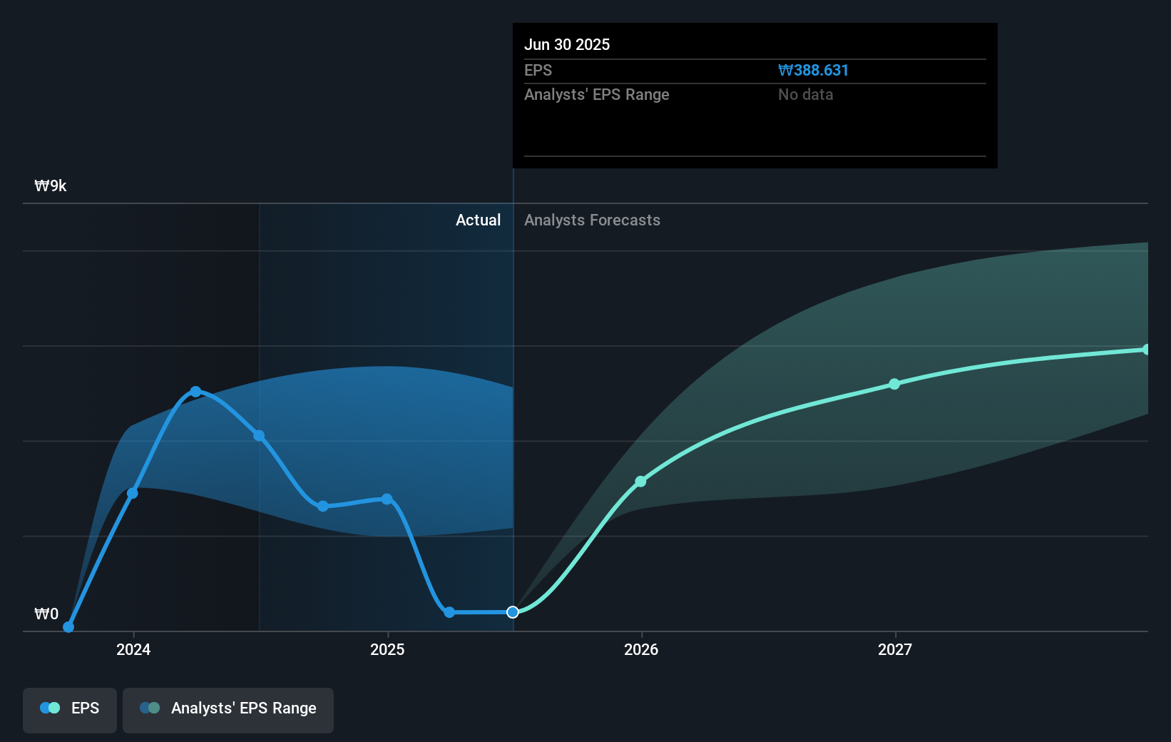The image size is (1171, 742).
Task: Click the 2026 forecast data point marker
Action: pyautogui.click(x=641, y=482)
